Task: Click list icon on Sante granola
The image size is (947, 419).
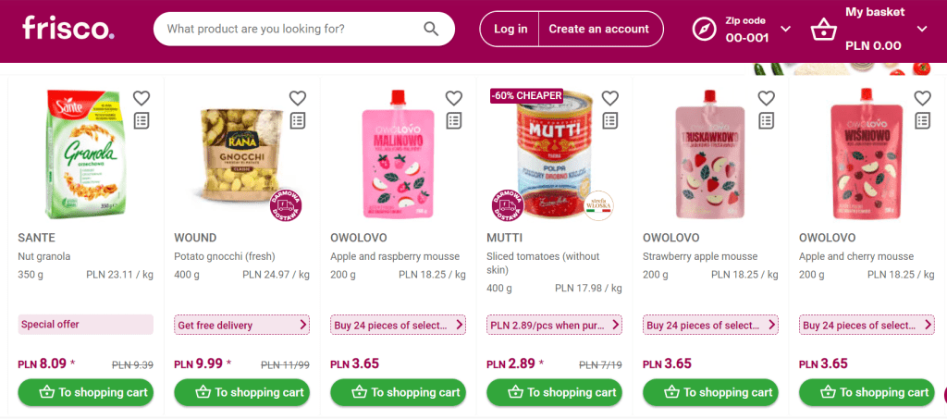Action: [x=141, y=120]
